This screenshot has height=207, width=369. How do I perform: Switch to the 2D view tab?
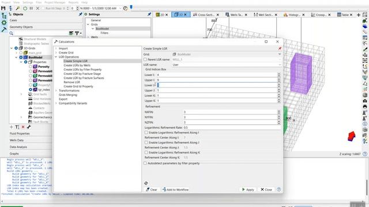pos(160,15)
